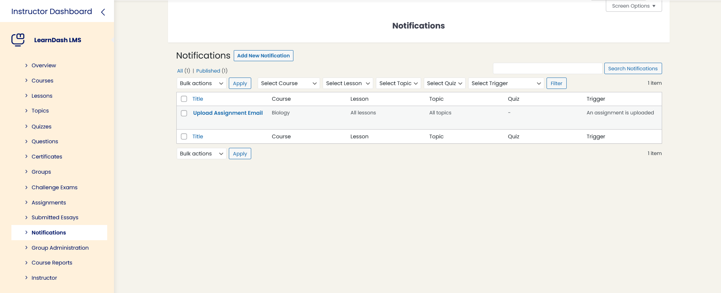Open Courses in the sidebar
This screenshot has height=293, width=721.
43,81
